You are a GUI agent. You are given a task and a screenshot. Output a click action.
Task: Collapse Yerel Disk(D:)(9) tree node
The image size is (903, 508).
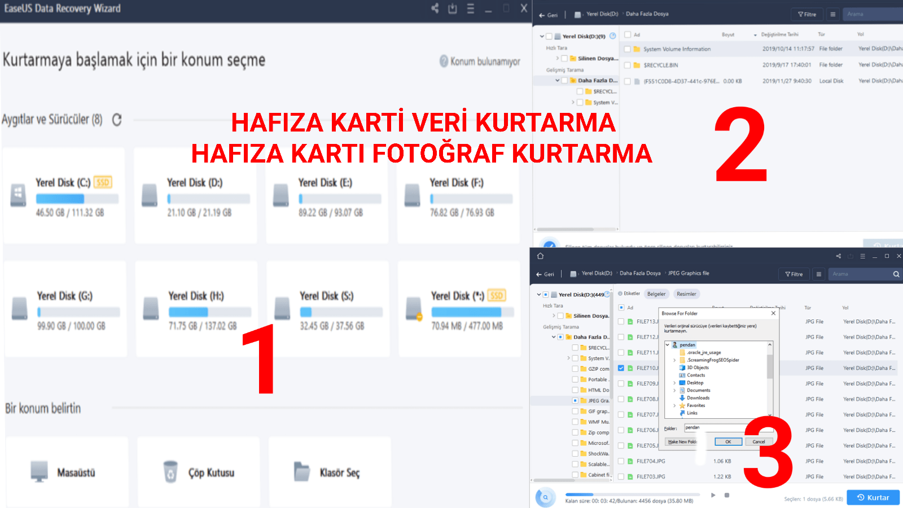[x=542, y=36]
